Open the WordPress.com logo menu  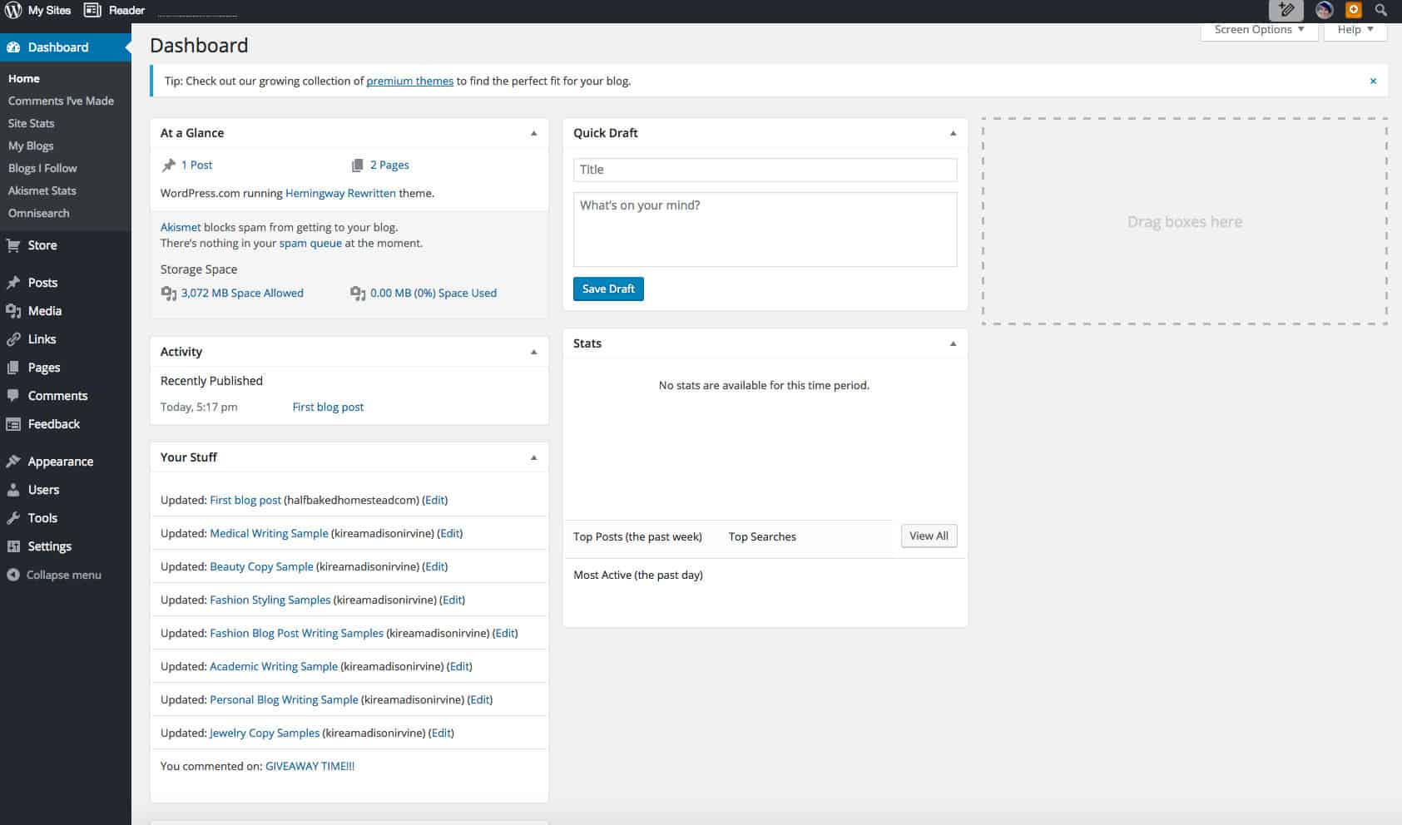point(12,10)
